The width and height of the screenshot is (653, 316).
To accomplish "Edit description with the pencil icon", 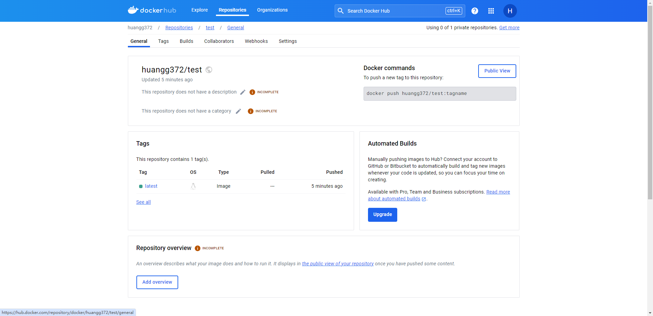I will 243,92.
